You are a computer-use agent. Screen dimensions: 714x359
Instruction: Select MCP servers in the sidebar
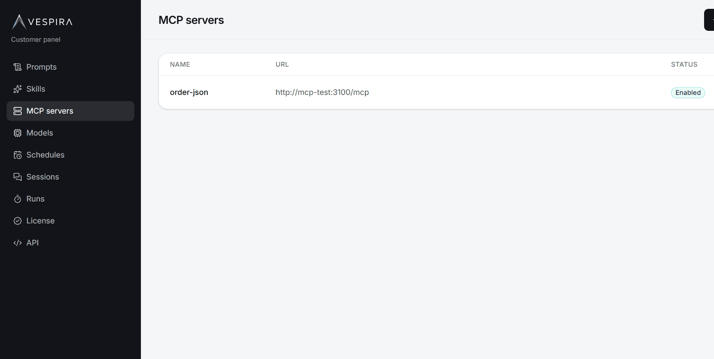[71, 111]
